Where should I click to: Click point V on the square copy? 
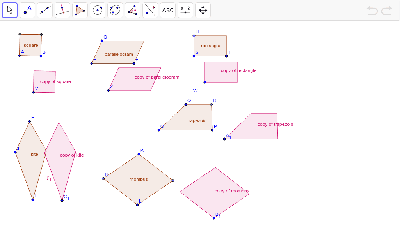click(x=34, y=92)
